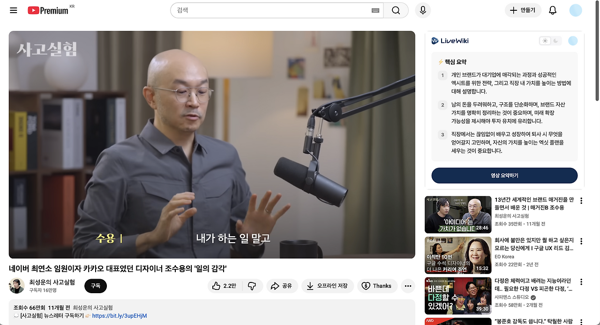This screenshot has height=325, width=600.
Task: Open the sidebar with the hamburger menu
Action: coord(13,10)
